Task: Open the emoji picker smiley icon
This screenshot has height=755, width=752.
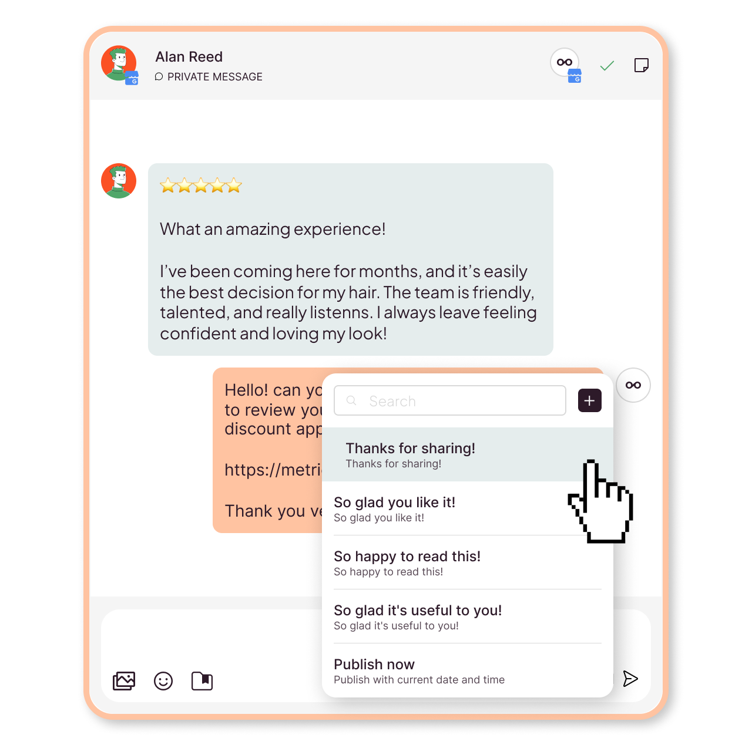Action: pos(163,681)
